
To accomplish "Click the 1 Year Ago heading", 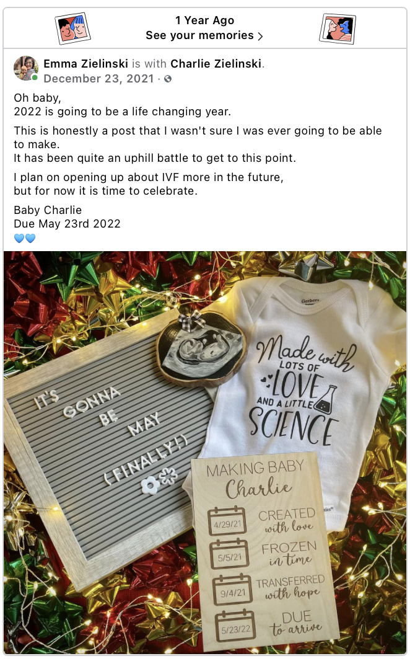I will pos(204,20).
